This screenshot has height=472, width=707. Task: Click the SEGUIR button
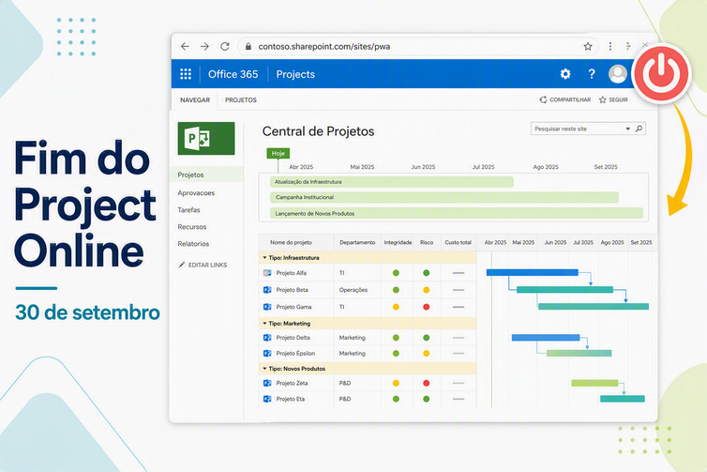(613, 99)
